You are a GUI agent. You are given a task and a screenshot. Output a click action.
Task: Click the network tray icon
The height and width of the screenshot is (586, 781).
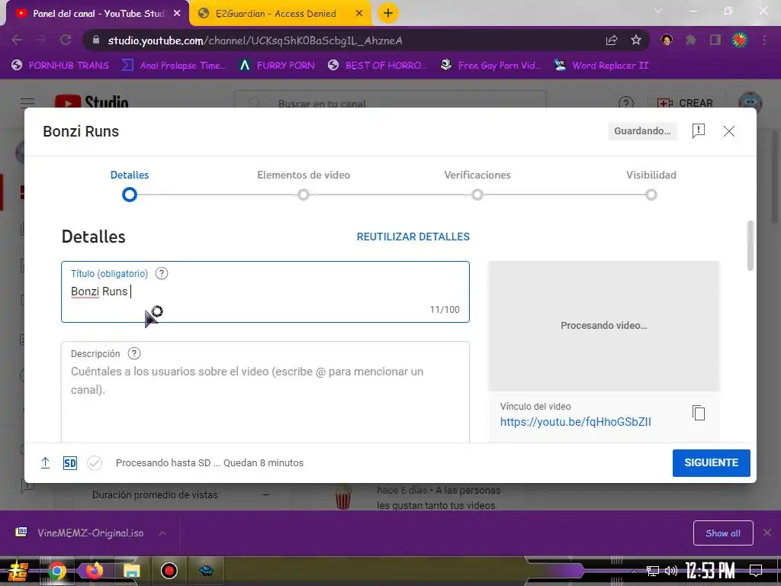point(652,571)
